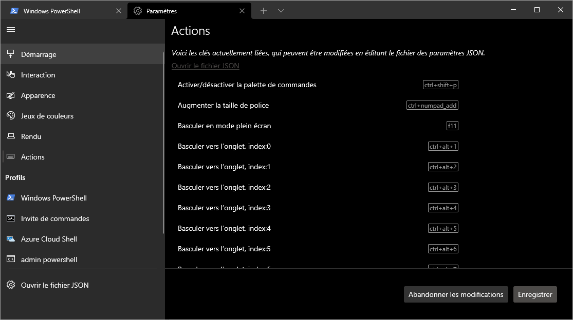573x320 pixels.
Task: Click the Invite de commandes profile icon
Action: (10, 218)
